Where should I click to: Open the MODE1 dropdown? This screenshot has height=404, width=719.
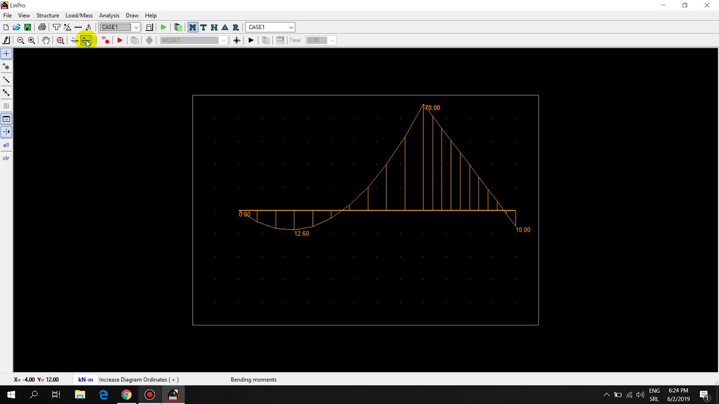point(193,40)
